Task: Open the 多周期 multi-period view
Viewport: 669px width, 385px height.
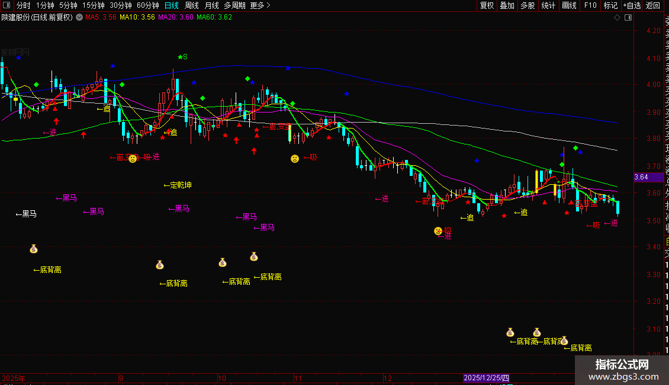Action: 234,5
